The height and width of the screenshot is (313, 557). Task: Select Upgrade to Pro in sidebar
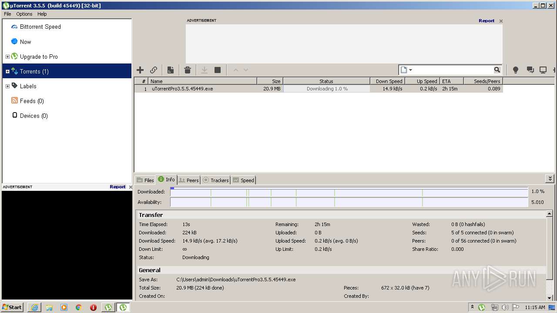[39, 57]
